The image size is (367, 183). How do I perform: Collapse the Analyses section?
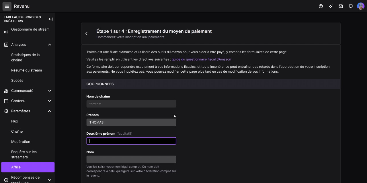(x=49, y=45)
